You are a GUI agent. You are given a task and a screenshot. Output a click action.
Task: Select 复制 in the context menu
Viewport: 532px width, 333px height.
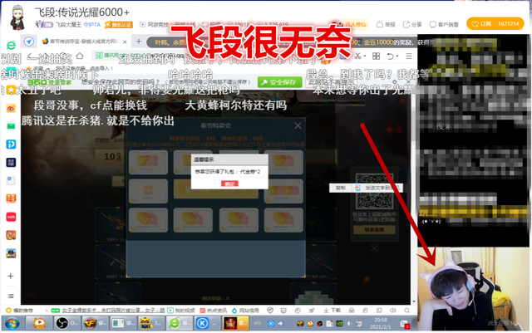pos(341,188)
